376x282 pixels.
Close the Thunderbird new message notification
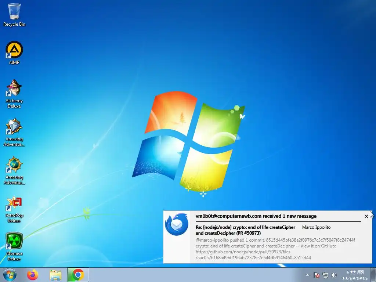(366, 216)
